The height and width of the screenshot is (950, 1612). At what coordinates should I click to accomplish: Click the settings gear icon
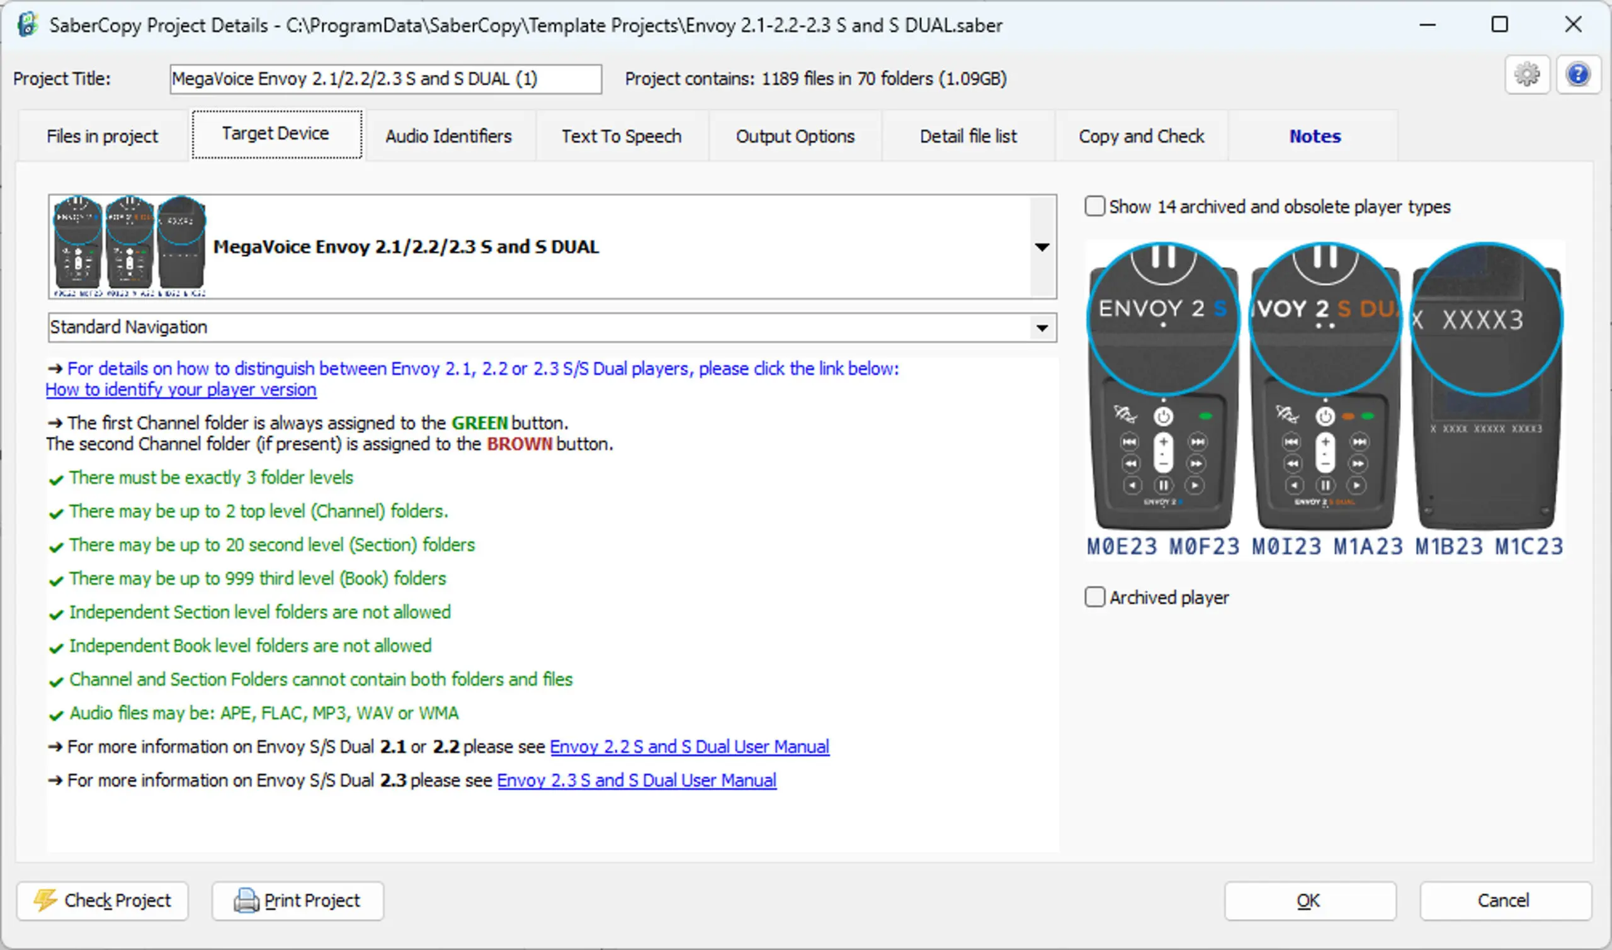click(1527, 76)
